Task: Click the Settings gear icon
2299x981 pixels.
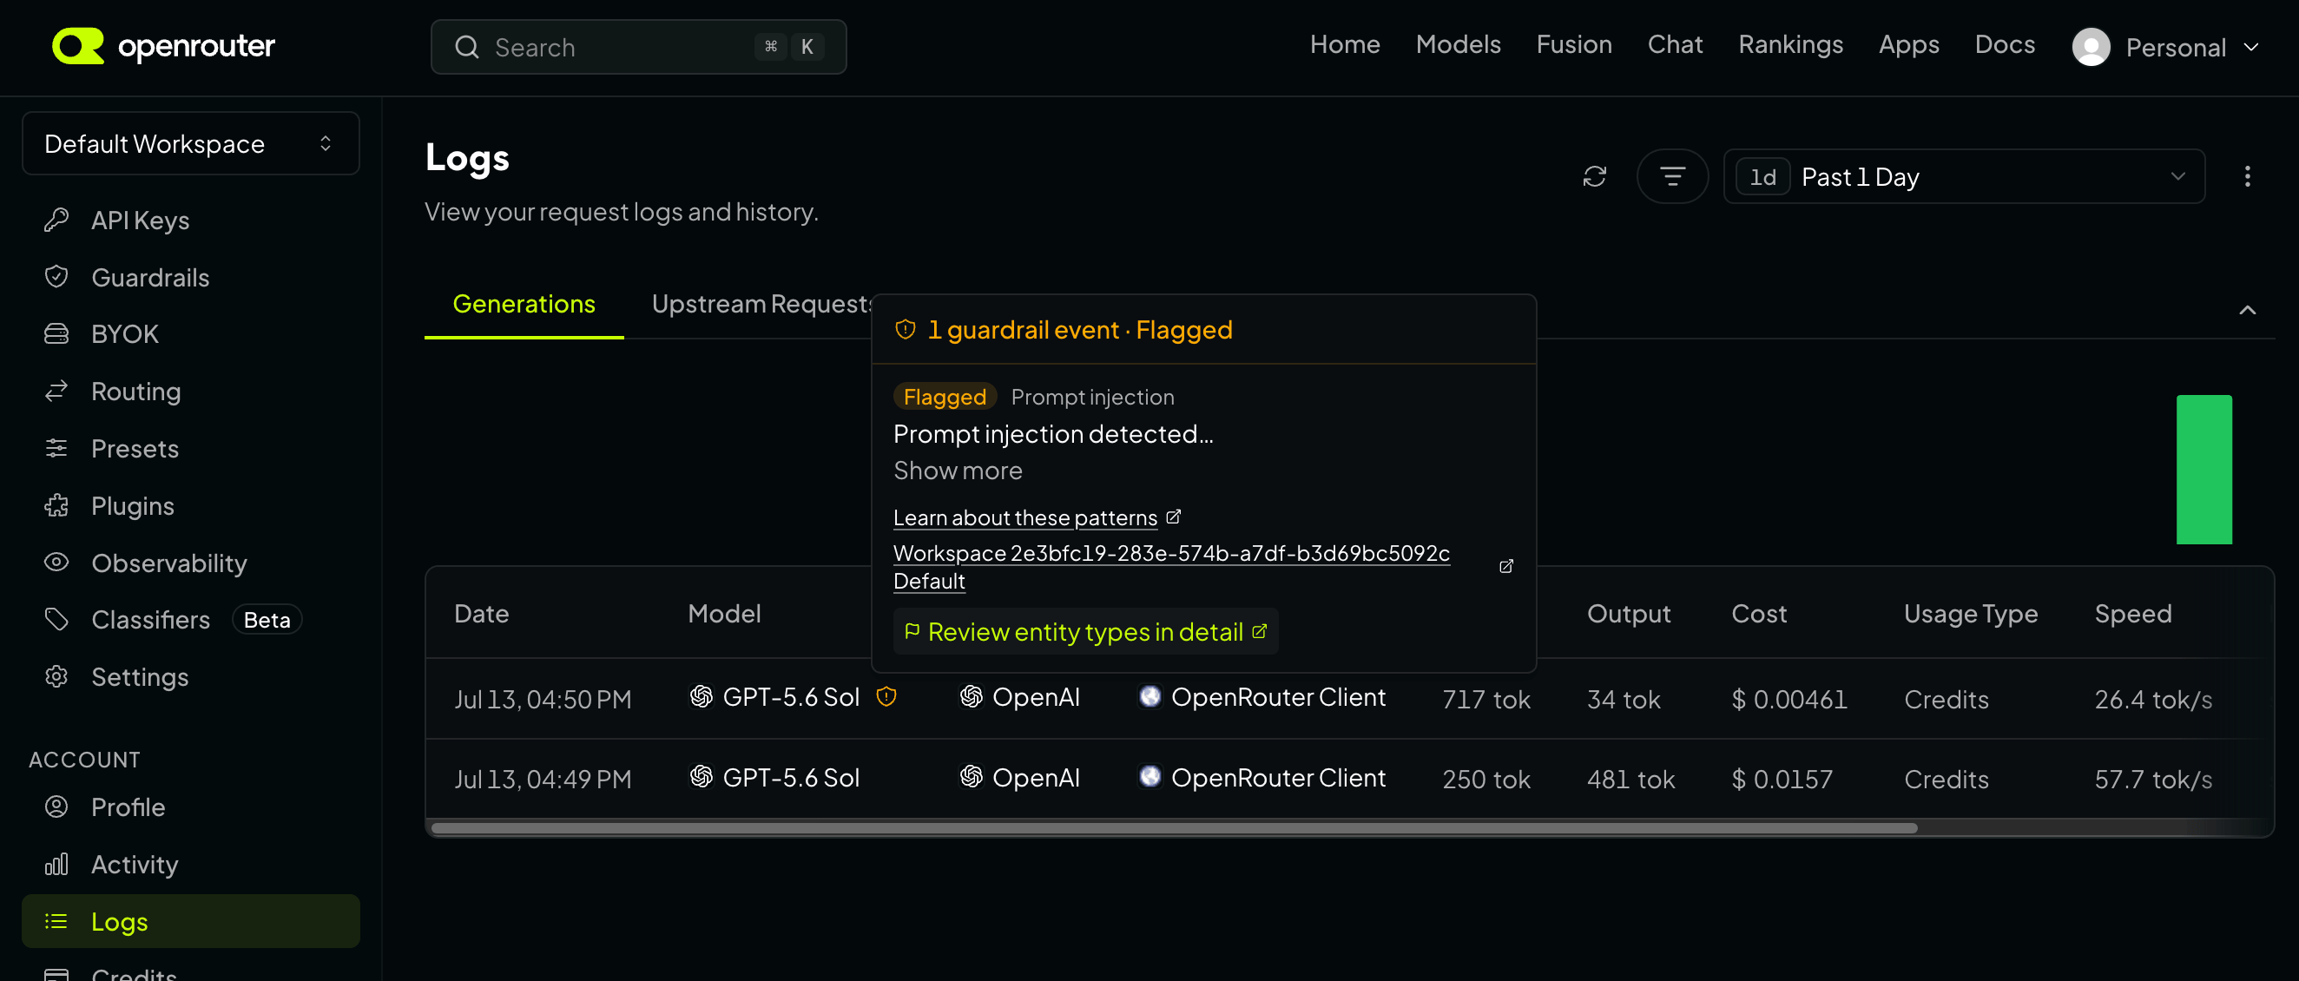Action: point(56,675)
